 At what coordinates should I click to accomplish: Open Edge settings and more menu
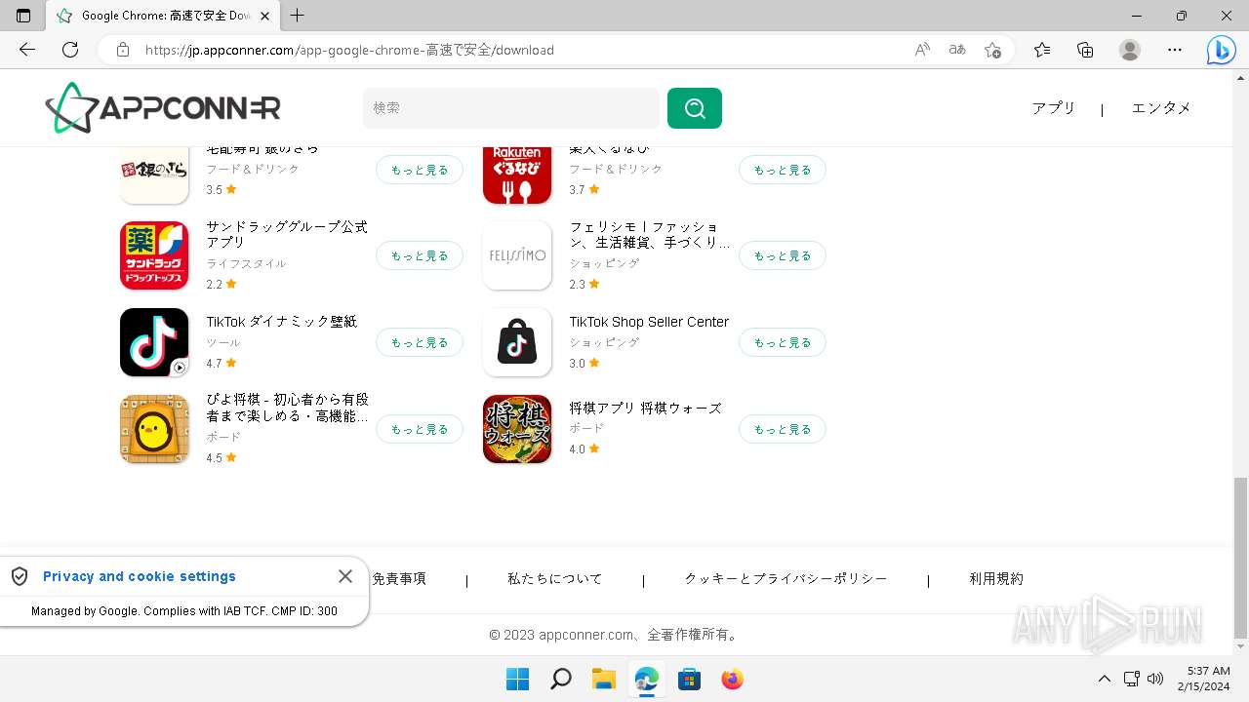[1175, 50]
